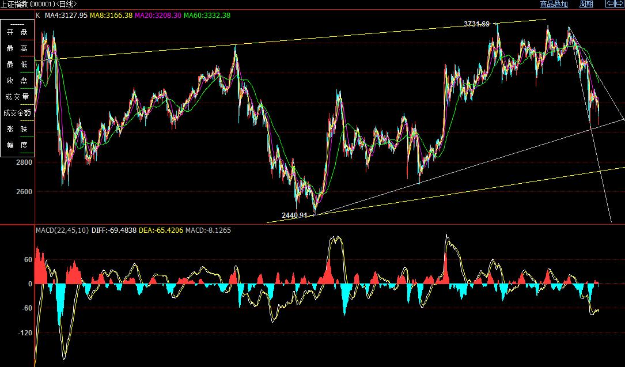Image resolution: width=625 pixels, height=367 pixels.
Task: Click the right arrow navigation icon
Action: (x=620, y=4)
